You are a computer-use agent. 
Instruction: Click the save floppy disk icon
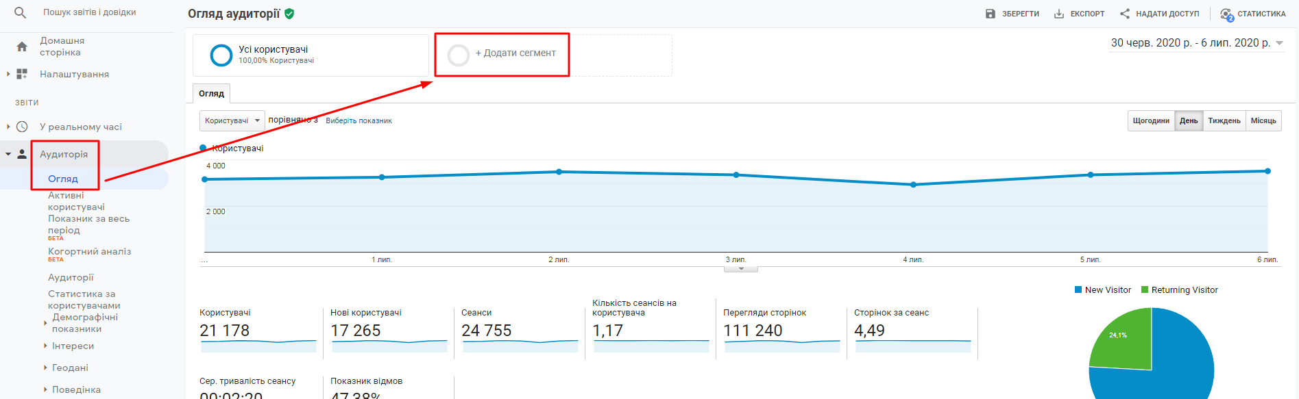point(990,14)
